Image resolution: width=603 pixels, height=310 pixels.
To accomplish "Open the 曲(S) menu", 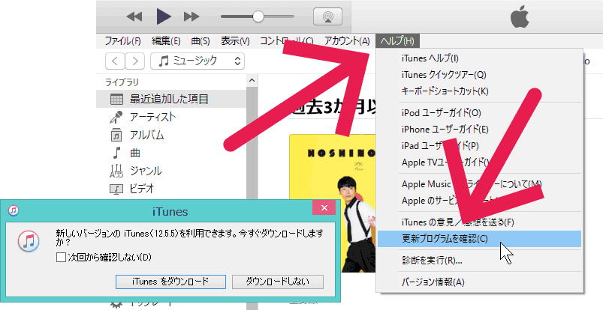I will (200, 40).
